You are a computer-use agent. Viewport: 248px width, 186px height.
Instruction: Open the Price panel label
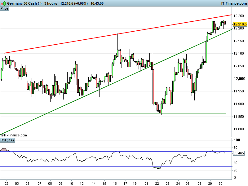tap(4, 9)
